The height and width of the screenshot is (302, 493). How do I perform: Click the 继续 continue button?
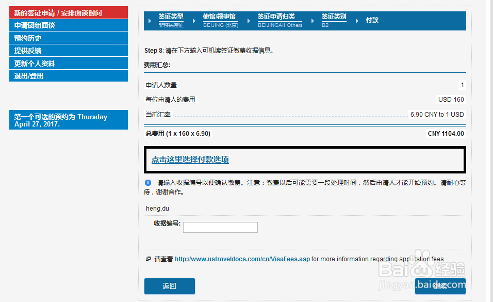click(440, 286)
